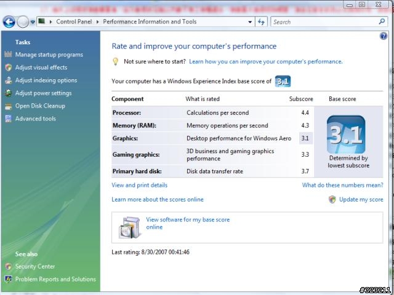Click the Problem Reports and Solutions icon
Screen dimensions: 394x295
[8, 279]
